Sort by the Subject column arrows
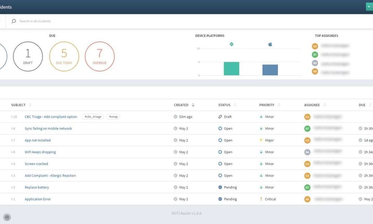The image size is (373, 224). point(30,105)
